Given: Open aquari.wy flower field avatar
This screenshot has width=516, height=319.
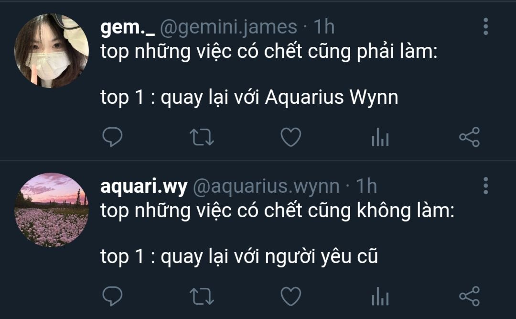Looking at the screenshot, I should pyautogui.click(x=52, y=210).
